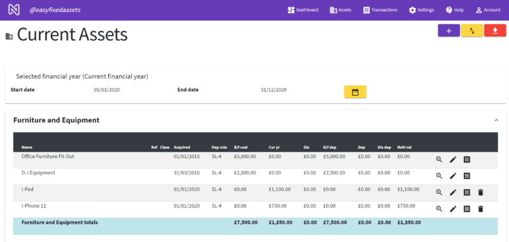Click the Acquired column header
509x242 pixels.
pyautogui.click(x=182, y=147)
